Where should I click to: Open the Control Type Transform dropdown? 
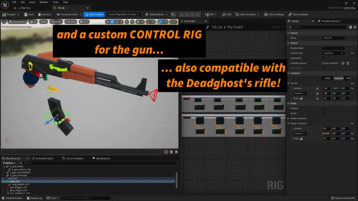click(x=333, y=53)
